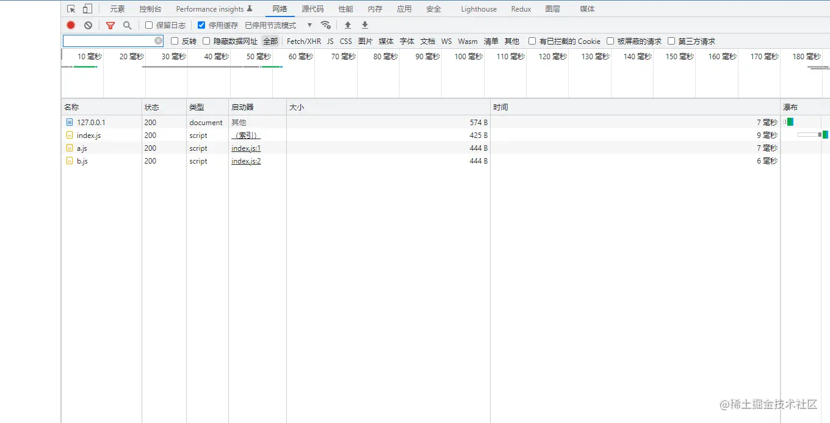This screenshot has width=830, height=423.
Task: Switch to the 控制台 tab
Action: click(150, 9)
